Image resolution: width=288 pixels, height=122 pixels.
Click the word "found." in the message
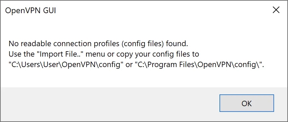[x=177, y=44]
